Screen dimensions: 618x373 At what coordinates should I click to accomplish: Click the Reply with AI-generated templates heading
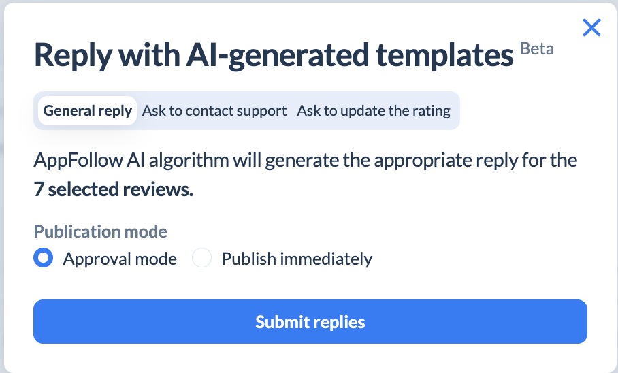coord(274,55)
